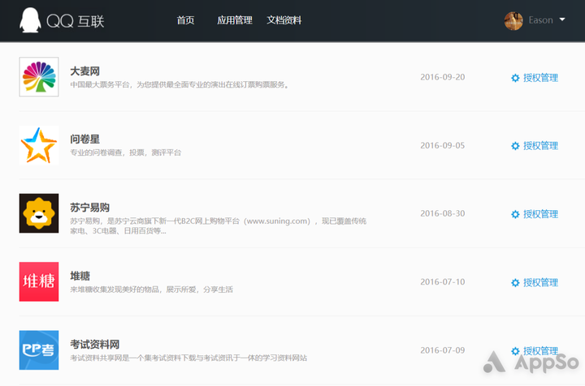Click the Eason profile avatar
Image resolution: width=585 pixels, height=386 pixels.
[x=513, y=20]
